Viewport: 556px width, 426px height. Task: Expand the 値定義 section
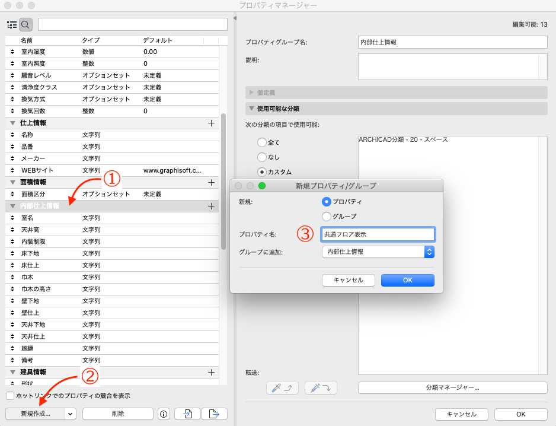251,93
